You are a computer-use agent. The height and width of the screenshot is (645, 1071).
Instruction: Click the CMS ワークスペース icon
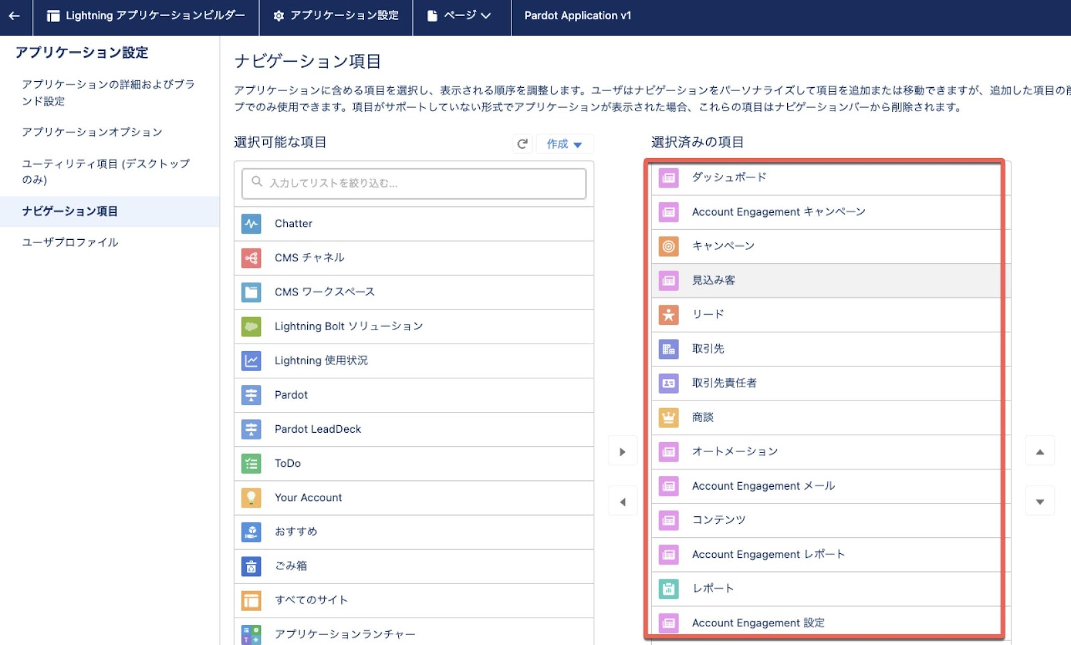pyautogui.click(x=251, y=292)
